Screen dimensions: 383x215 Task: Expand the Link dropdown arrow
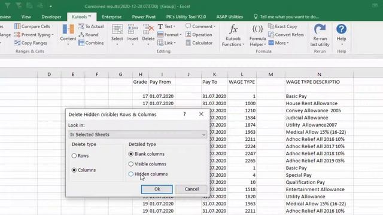coord(175,43)
